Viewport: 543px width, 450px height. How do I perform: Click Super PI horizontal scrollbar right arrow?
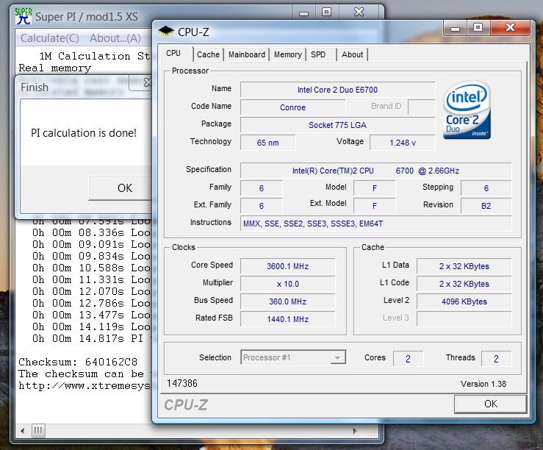point(355,431)
